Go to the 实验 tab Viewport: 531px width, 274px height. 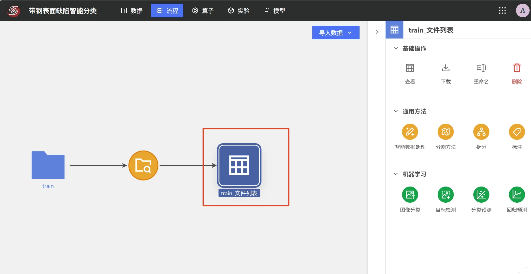coord(238,11)
